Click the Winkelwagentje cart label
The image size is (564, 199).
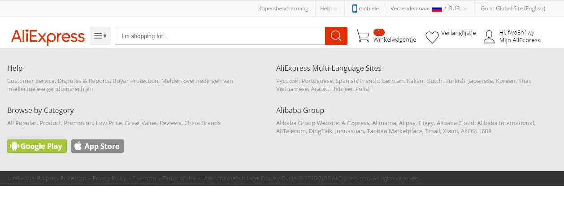[x=395, y=39]
